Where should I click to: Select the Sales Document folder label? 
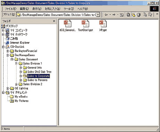click(x=28, y=59)
